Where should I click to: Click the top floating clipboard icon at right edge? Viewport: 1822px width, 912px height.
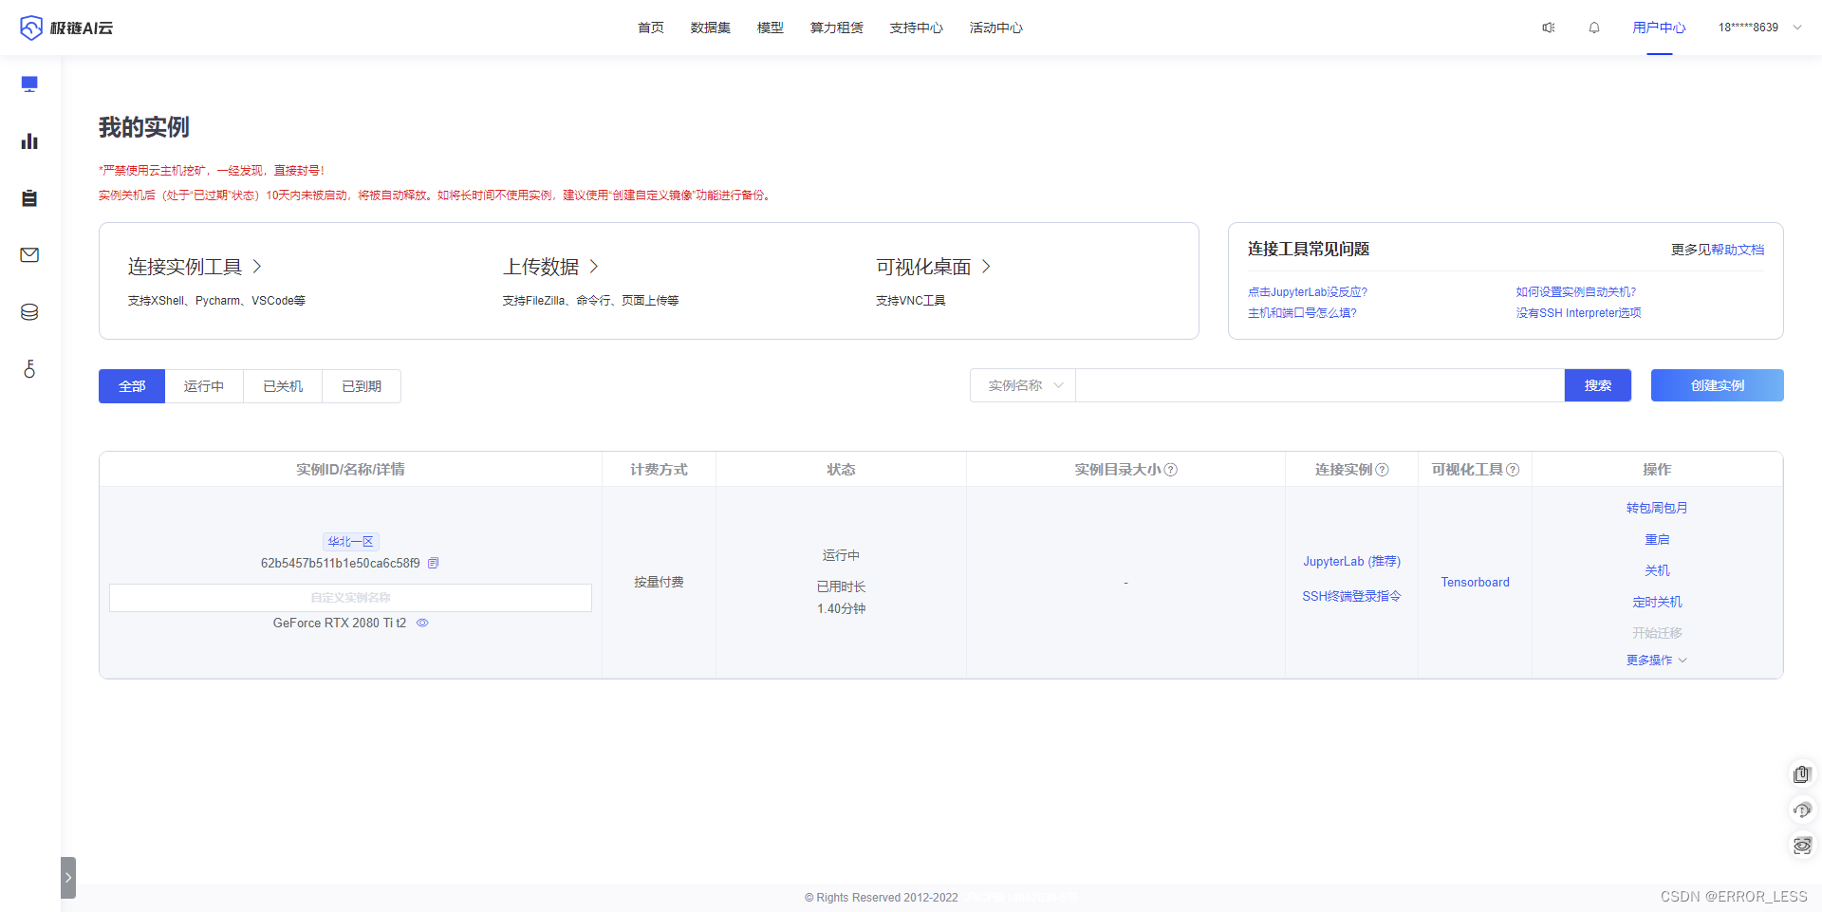(1802, 774)
